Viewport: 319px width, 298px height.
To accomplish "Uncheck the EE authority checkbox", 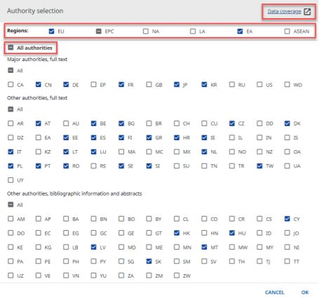I will pyautogui.click(x=66, y=137).
